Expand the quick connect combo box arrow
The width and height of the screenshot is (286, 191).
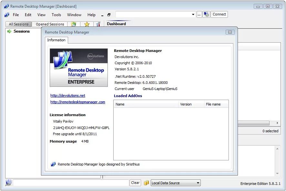193,15
